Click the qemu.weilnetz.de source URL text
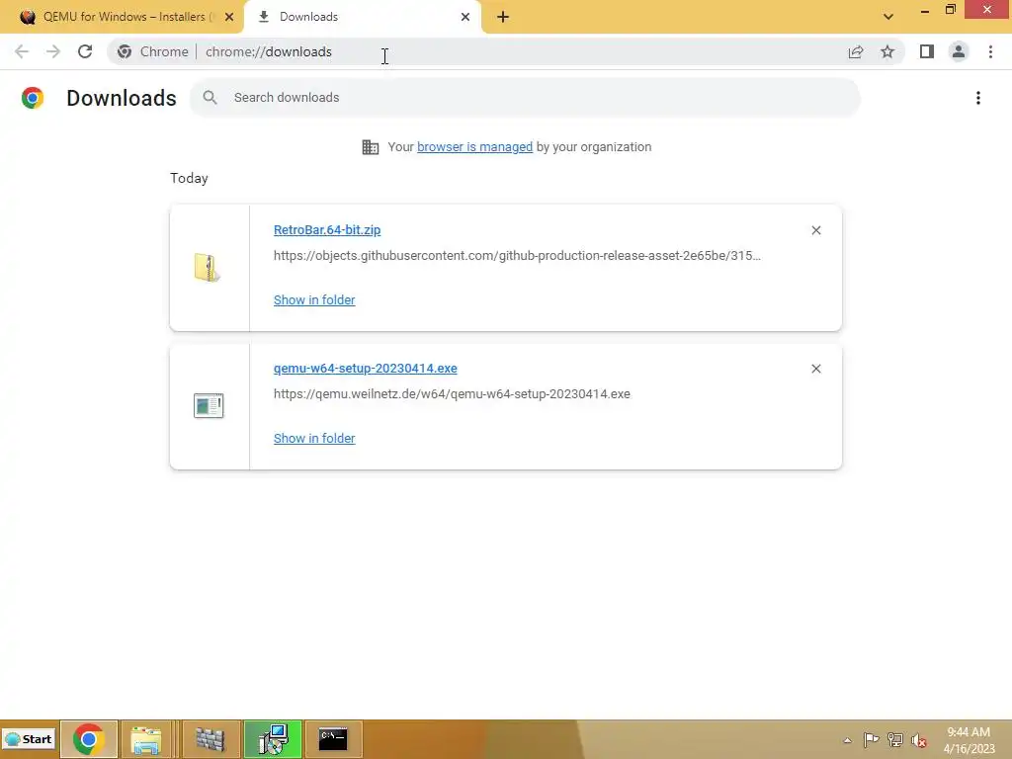 [452, 393]
